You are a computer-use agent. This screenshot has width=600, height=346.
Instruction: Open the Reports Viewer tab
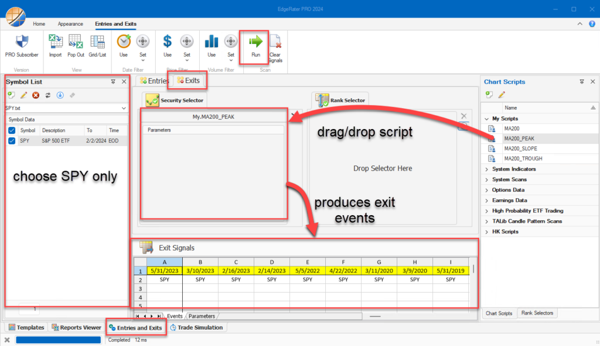77,327
